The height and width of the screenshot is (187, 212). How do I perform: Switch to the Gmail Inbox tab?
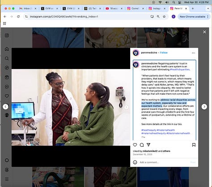point(28,9)
